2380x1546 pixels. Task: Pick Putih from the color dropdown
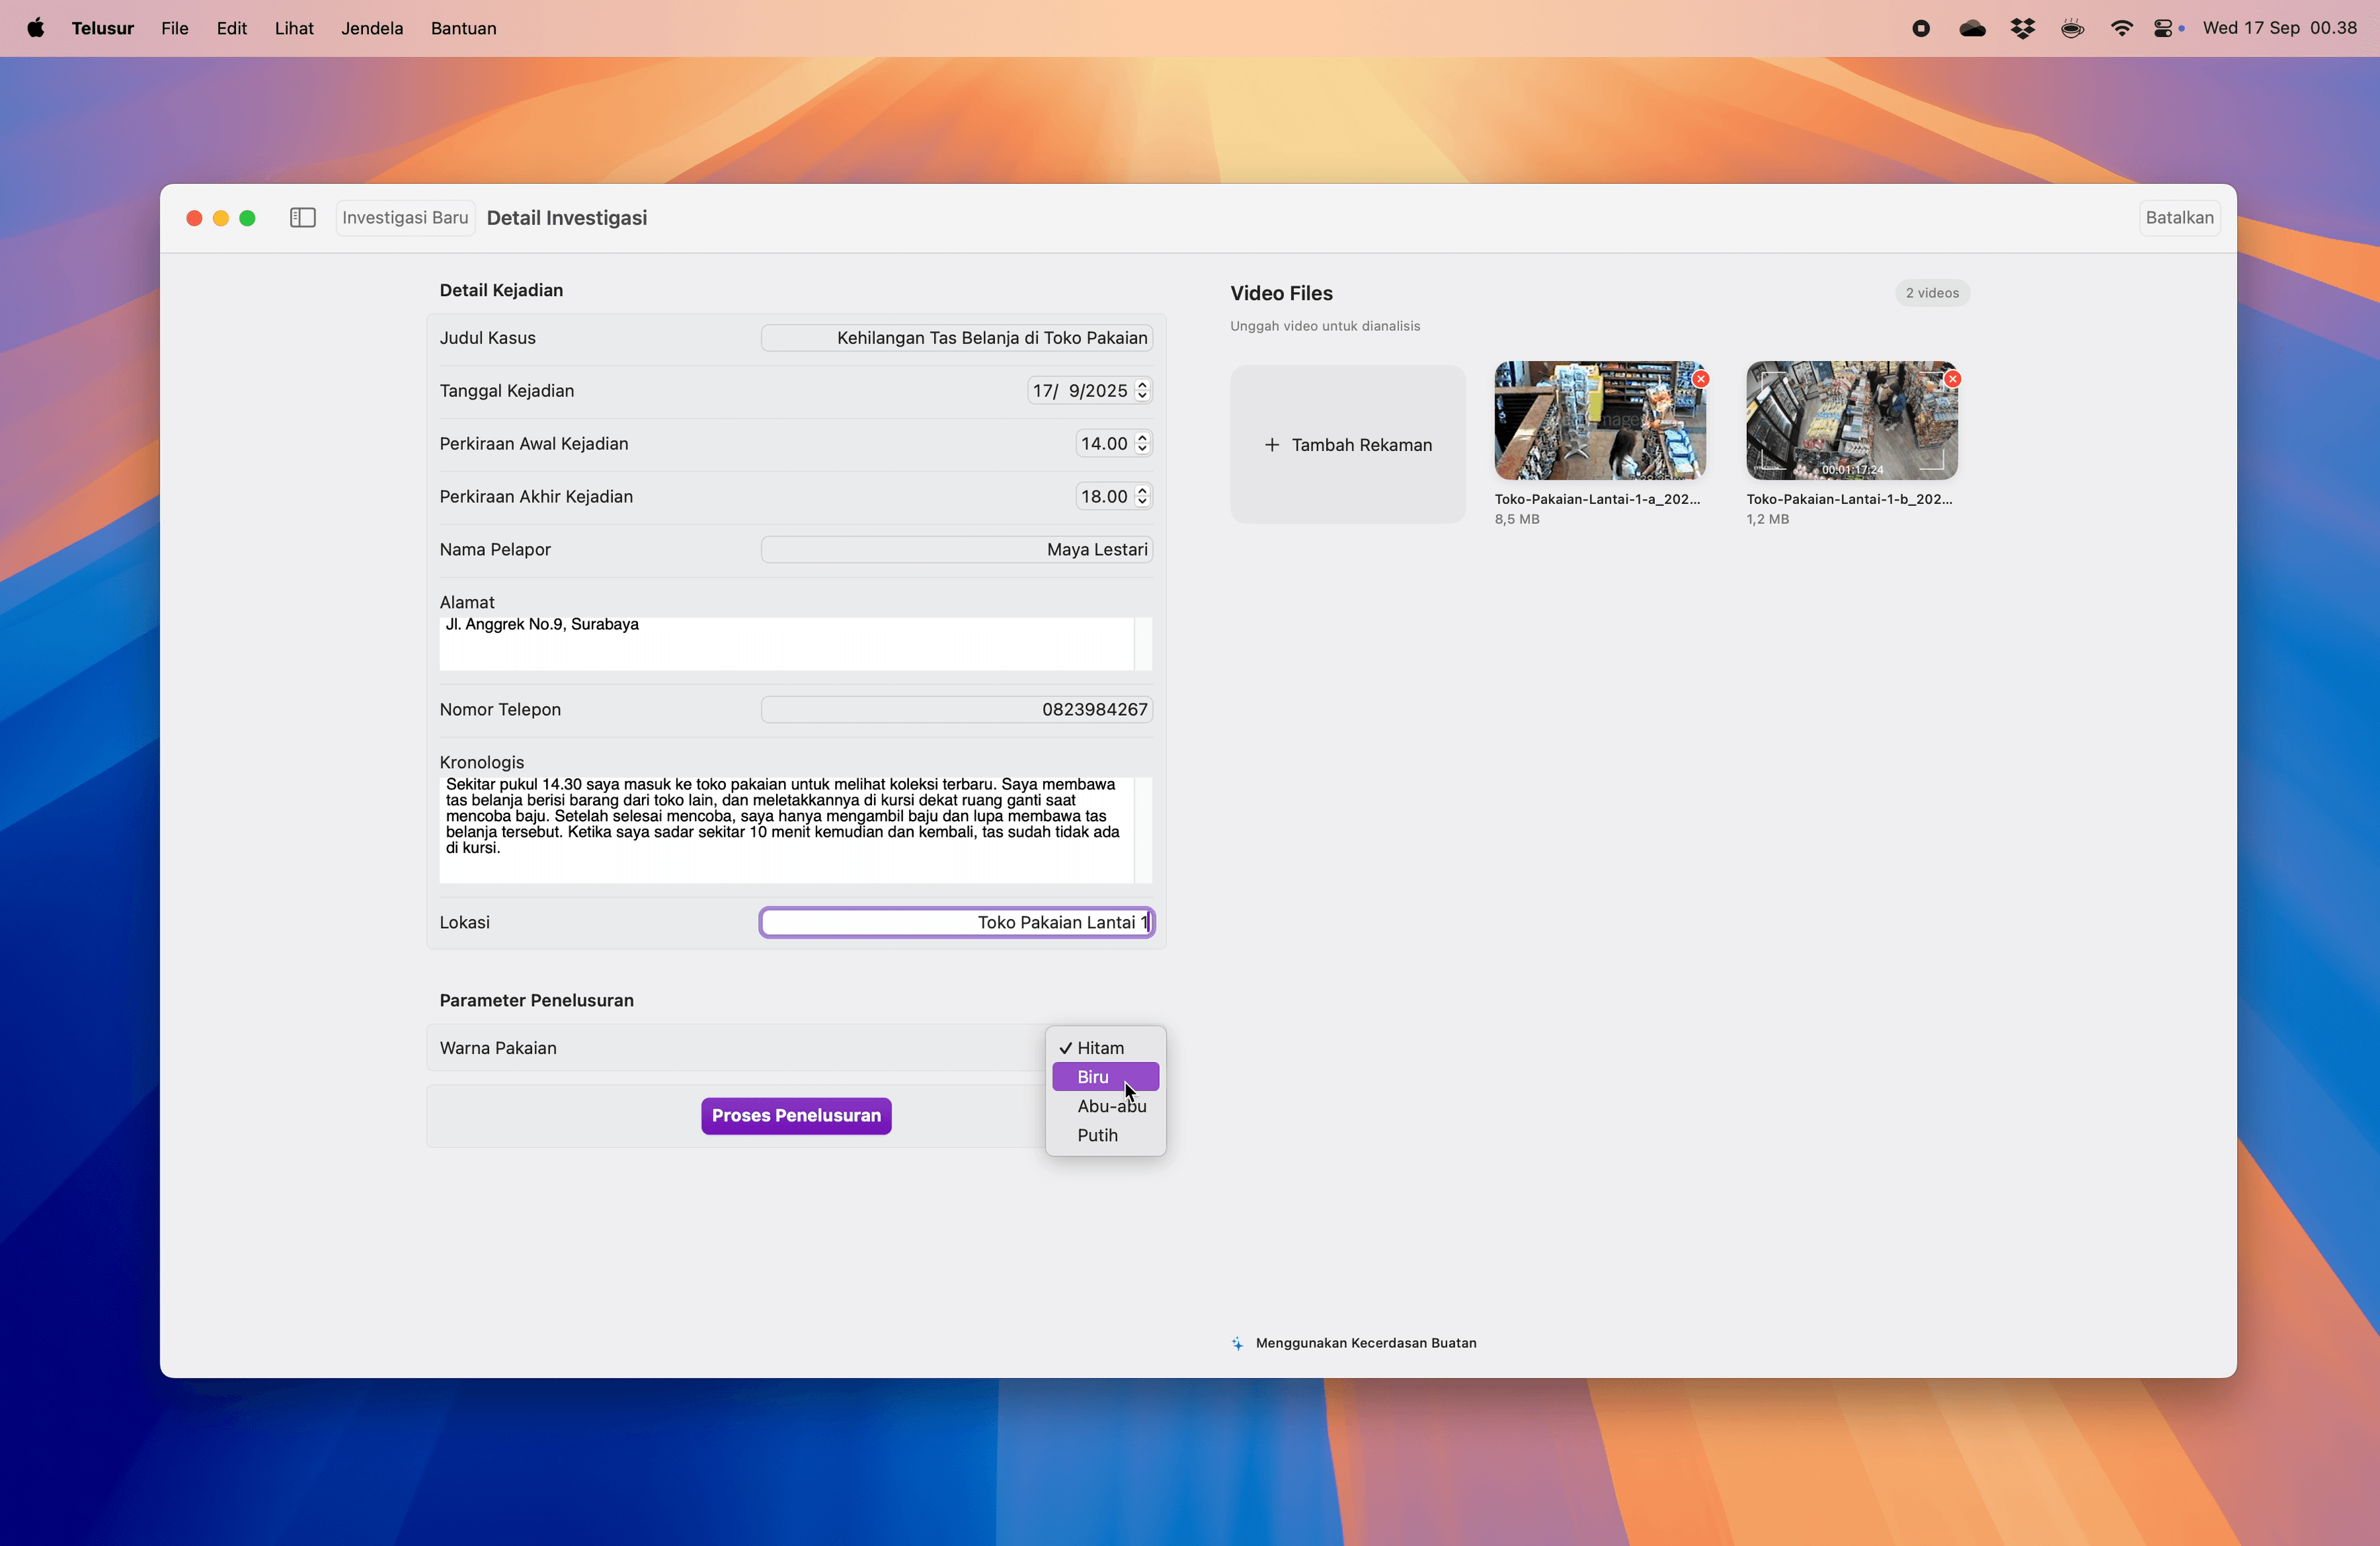pos(1105,1135)
